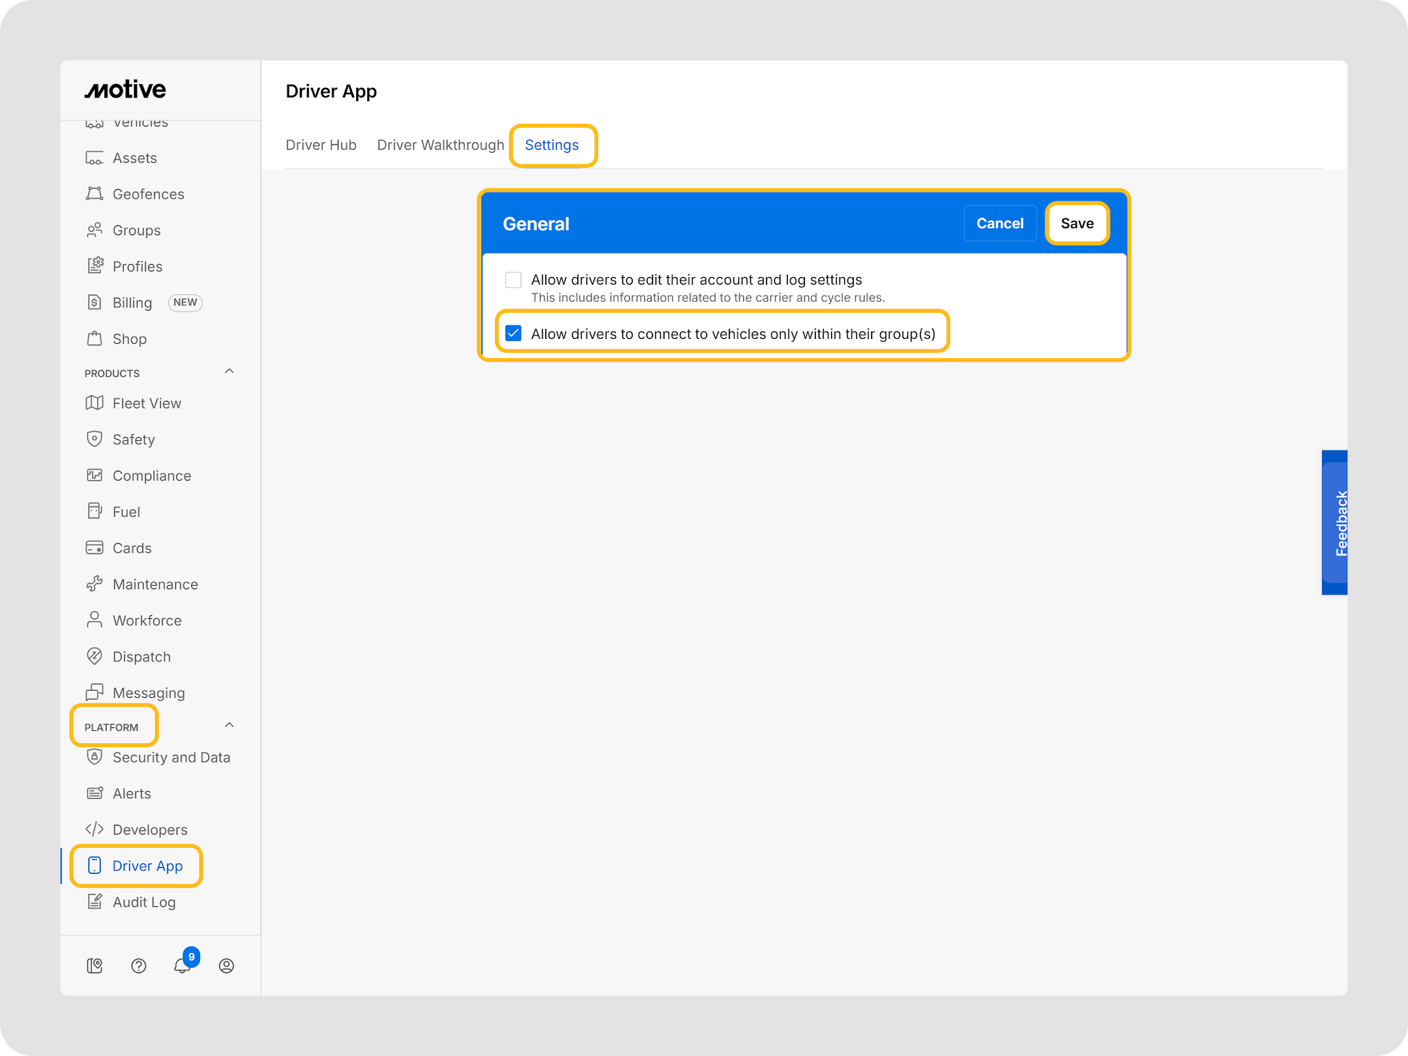The width and height of the screenshot is (1408, 1056).
Task: Click the Safety shield icon
Action: (x=95, y=439)
